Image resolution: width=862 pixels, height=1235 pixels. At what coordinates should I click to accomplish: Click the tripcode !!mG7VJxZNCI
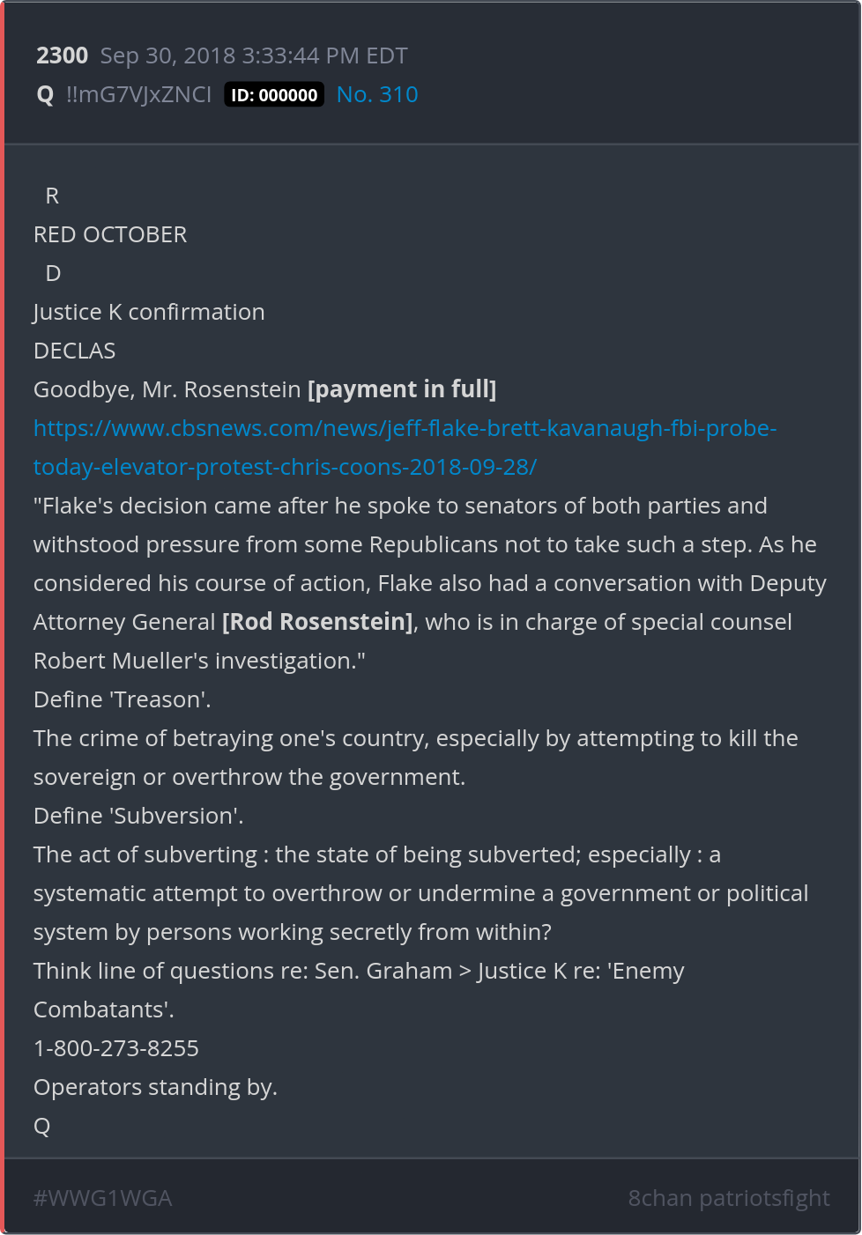point(138,94)
